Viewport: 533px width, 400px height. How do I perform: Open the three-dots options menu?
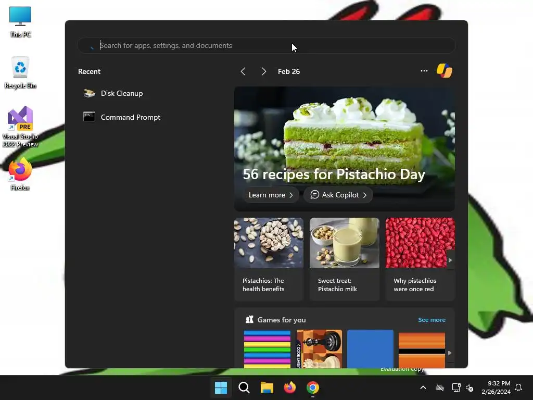point(424,71)
